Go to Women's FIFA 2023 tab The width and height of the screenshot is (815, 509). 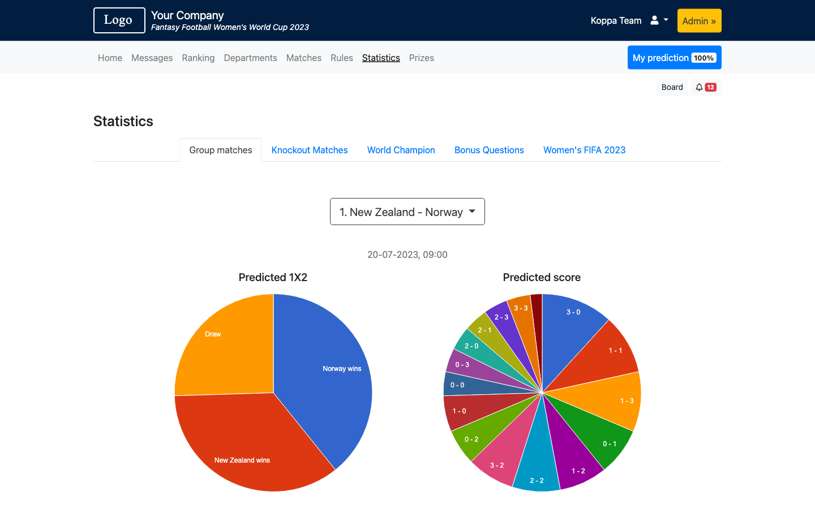pos(584,150)
